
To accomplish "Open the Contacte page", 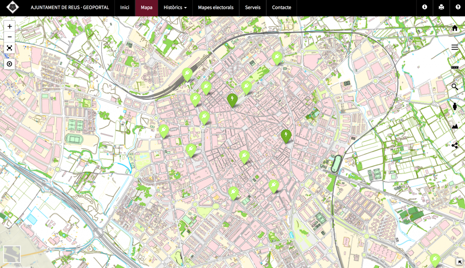I will coord(281,7).
